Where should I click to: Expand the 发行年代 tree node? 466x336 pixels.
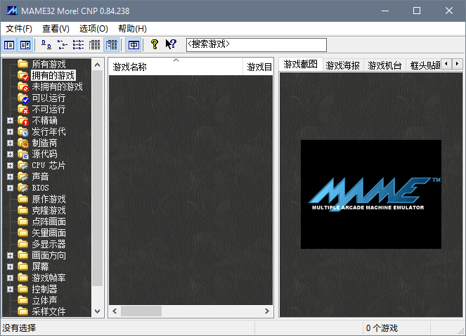point(10,132)
